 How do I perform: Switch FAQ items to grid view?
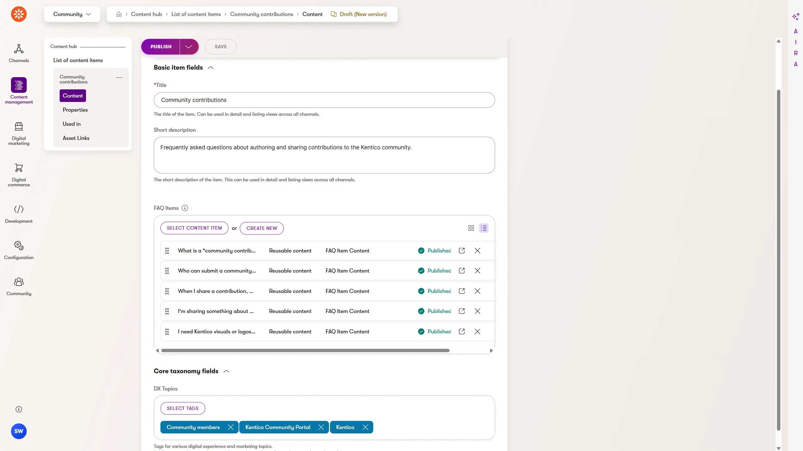[471, 228]
